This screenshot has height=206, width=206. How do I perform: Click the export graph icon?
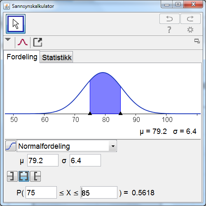click(37, 42)
